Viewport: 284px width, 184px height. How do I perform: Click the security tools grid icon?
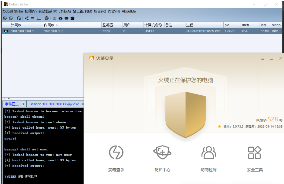255,153
